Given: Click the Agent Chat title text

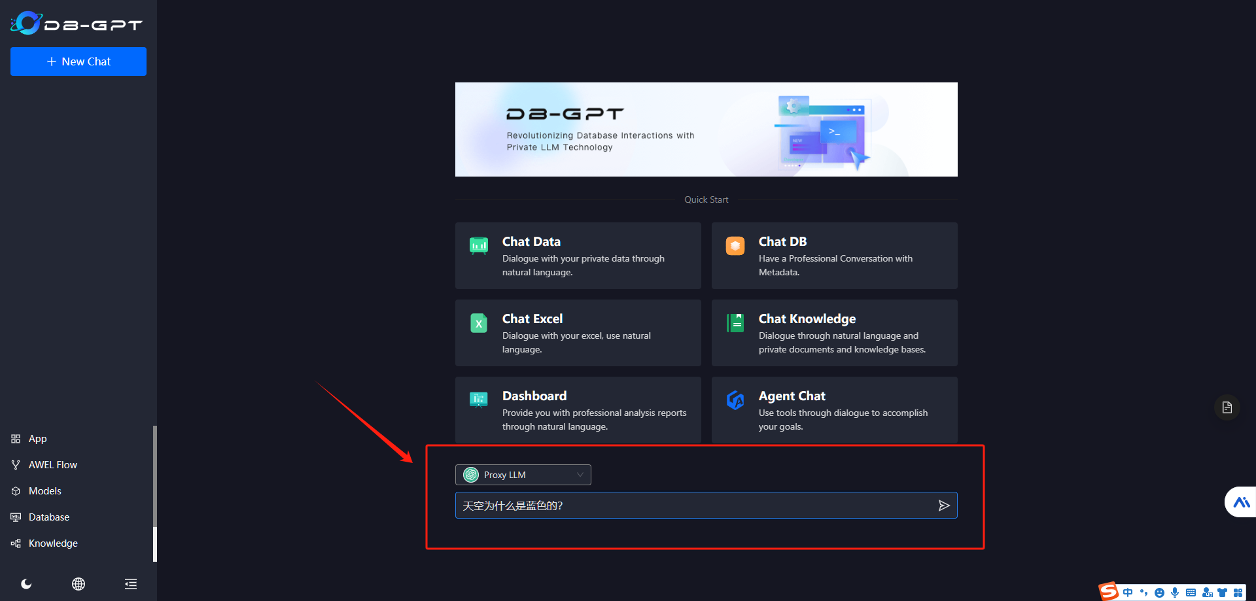Looking at the screenshot, I should 792,396.
